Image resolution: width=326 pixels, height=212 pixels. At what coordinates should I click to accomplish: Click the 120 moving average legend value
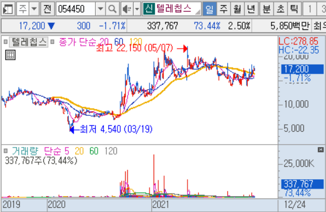point(136,42)
